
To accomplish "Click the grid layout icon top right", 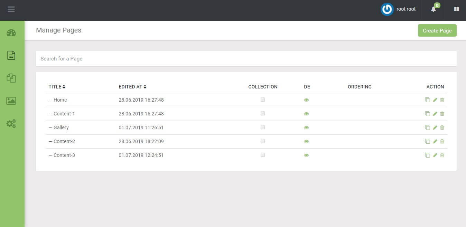I will point(456,9).
